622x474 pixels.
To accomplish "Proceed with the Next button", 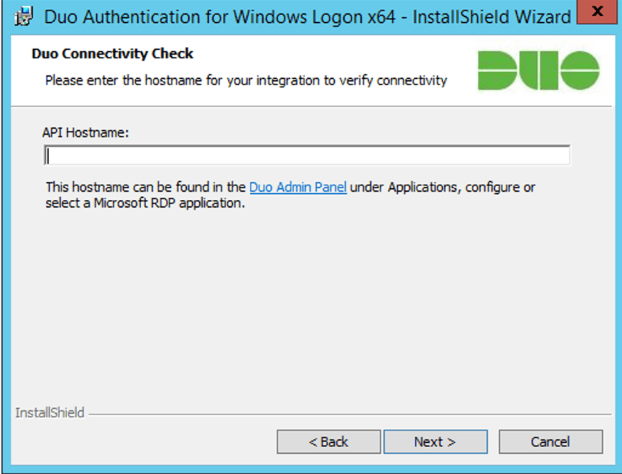I will [x=435, y=441].
